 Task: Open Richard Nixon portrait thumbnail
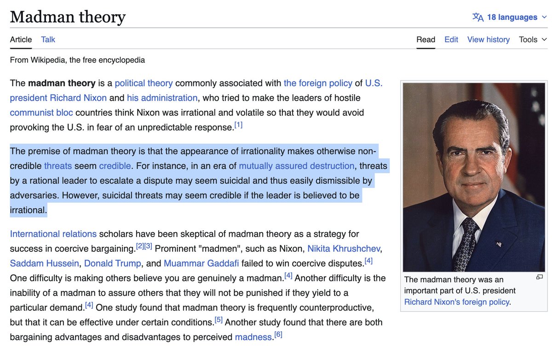(x=474, y=177)
